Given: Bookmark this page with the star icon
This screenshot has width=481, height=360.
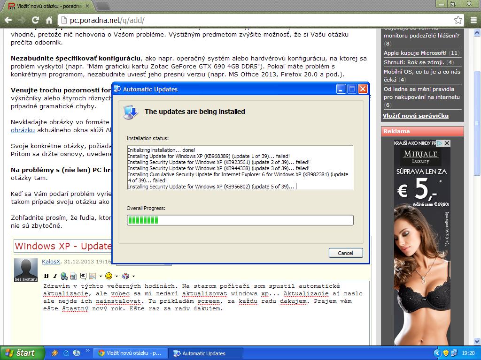Looking at the screenshot, I should pyautogui.click(x=458, y=20).
